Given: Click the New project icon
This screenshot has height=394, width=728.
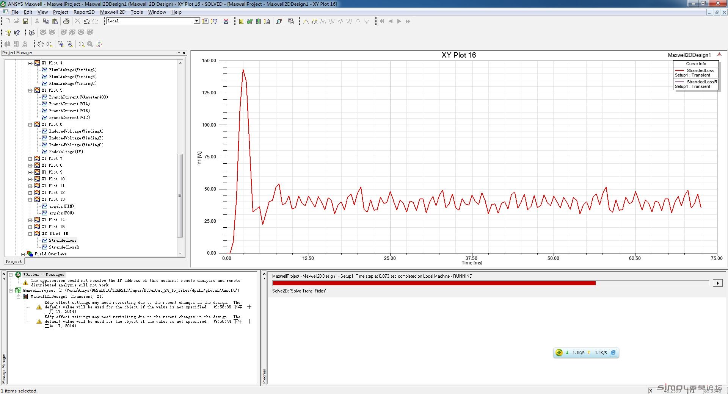Looking at the screenshot, I should click(x=8, y=21).
